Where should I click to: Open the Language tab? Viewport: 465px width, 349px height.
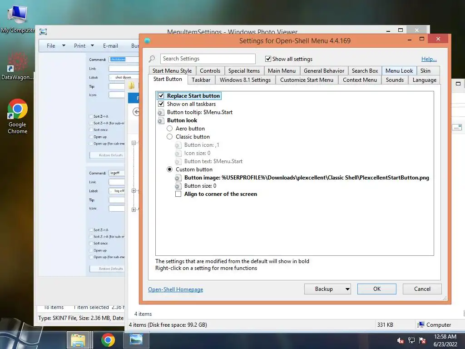pyautogui.click(x=425, y=80)
